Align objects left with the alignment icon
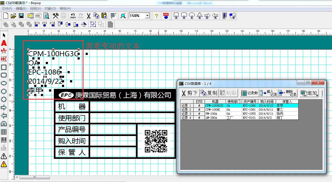Screen dimensions: 332x182 pyautogui.click(x=37, y=24)
